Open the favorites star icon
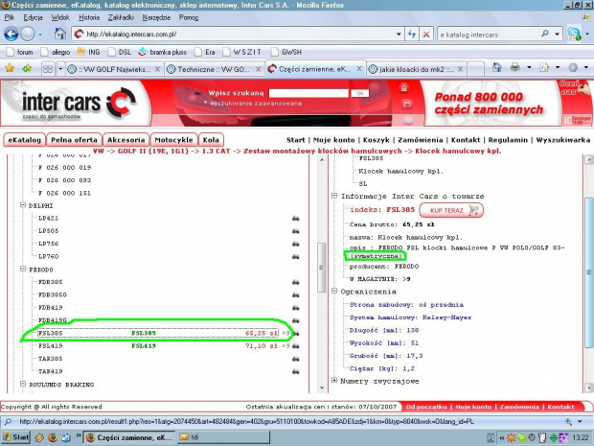Screen dimensions: 594x446 coord(9,69)
